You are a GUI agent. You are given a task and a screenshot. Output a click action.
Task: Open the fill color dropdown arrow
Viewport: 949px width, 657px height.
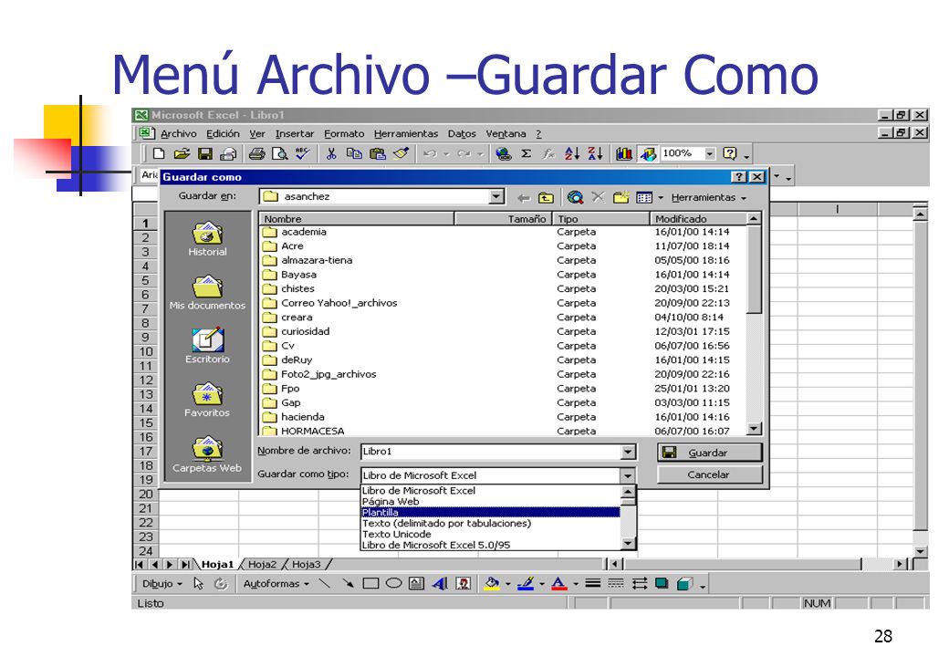(x=507, y=584)
